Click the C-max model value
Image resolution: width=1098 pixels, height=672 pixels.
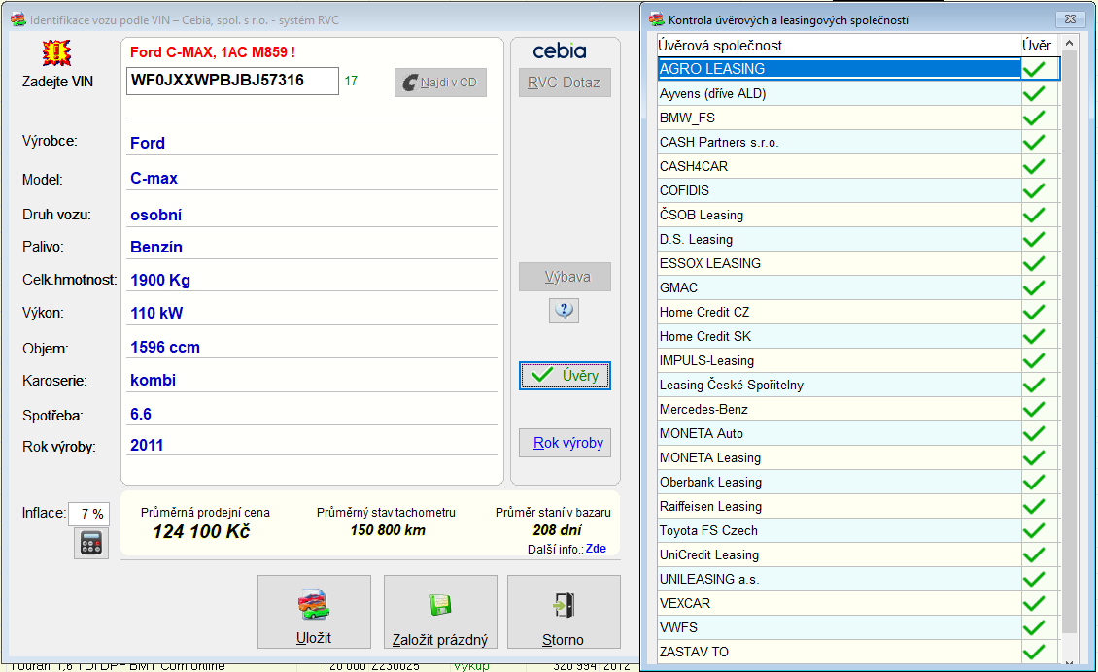tap(154, 179)
